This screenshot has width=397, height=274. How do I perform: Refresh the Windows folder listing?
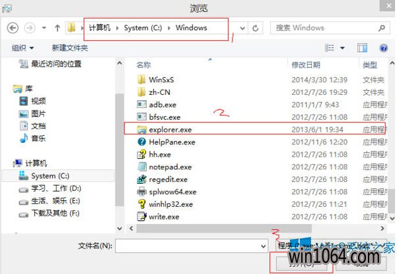(255, 28)
